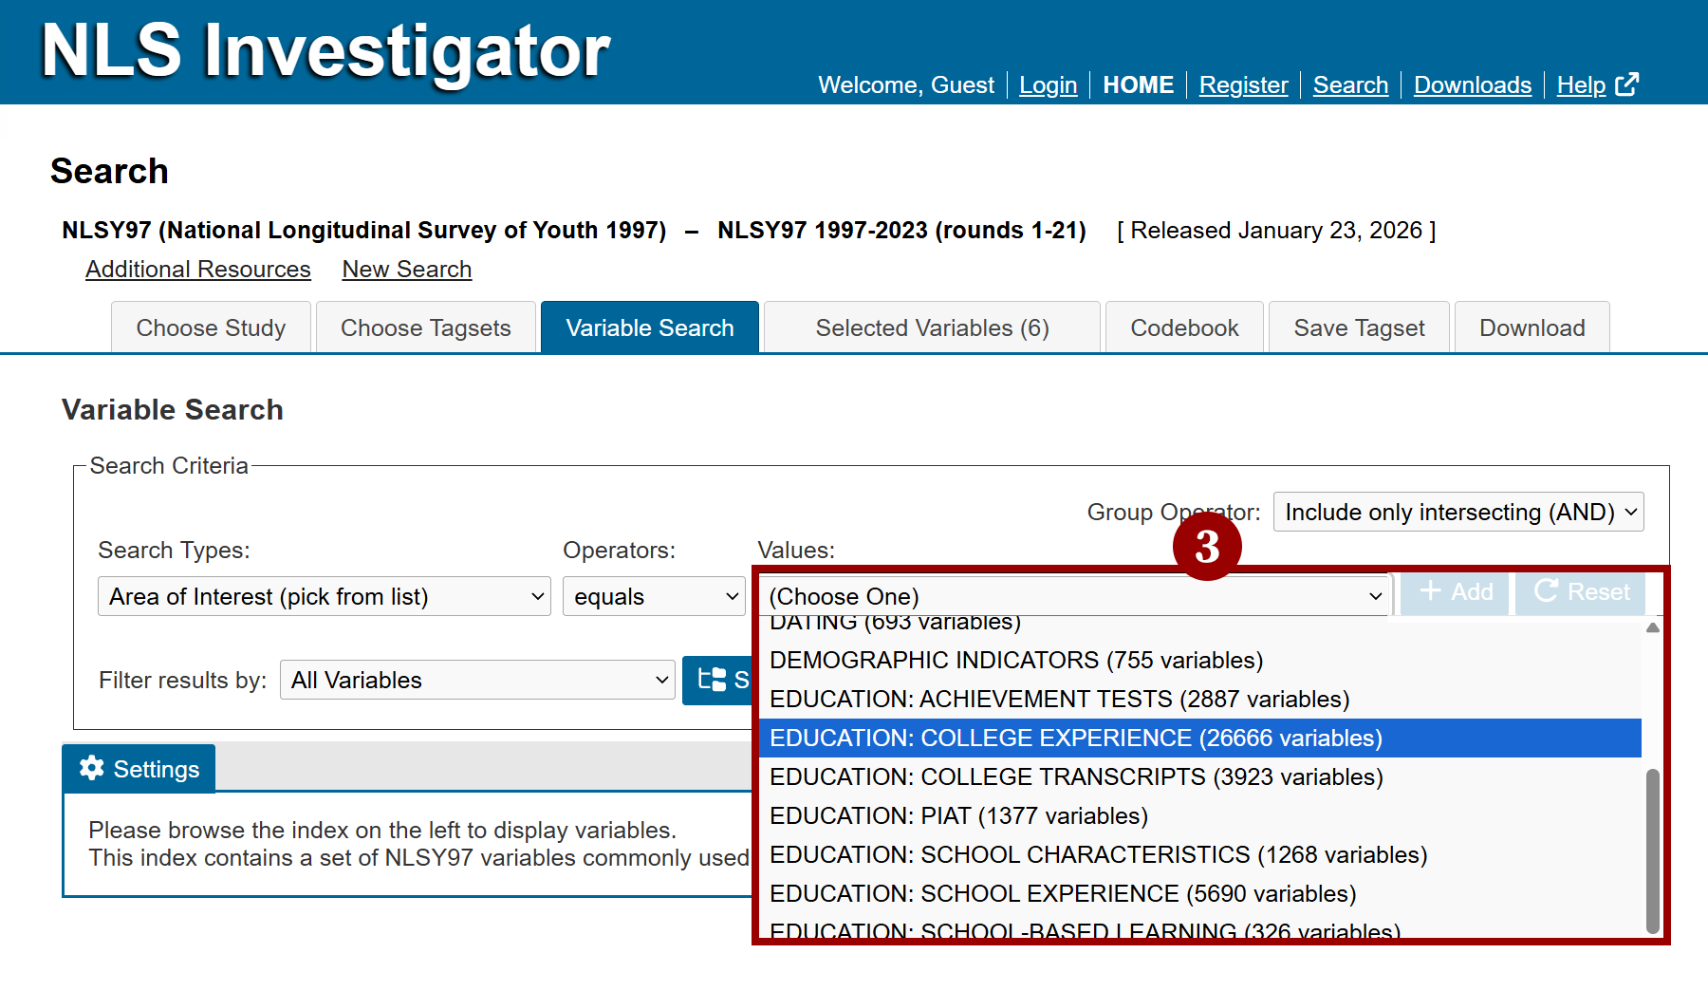
Task: Open the Variable Search tab
Action: pos(650,327)
